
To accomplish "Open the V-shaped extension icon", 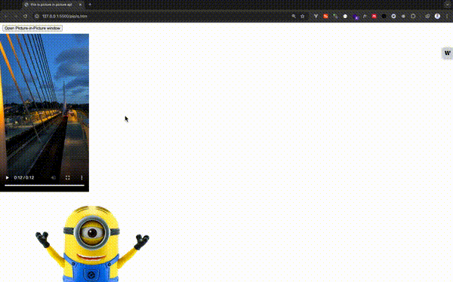I will tap(316, 16).
